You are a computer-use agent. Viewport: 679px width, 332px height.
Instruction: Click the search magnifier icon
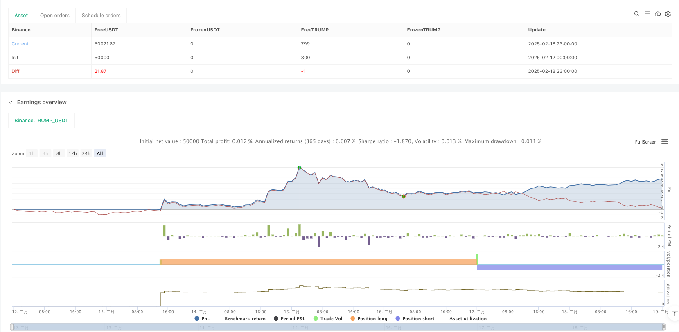click(x=636, y=14)
